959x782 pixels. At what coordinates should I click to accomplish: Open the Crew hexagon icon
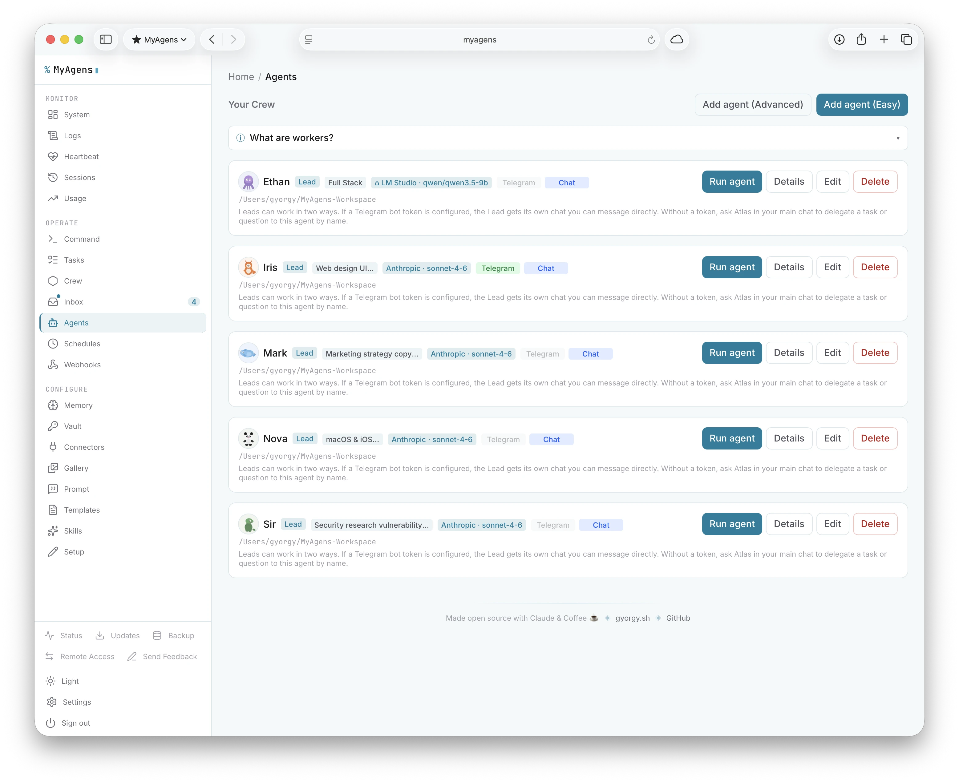coord(53,281)
